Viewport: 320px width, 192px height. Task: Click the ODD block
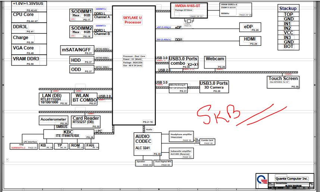(82, 70)
